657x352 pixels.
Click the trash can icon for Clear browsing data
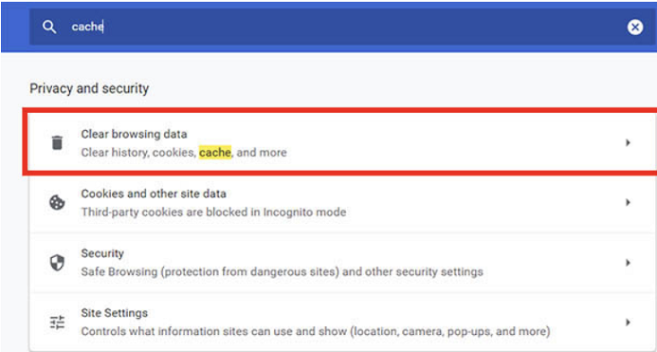click(57, 142)
